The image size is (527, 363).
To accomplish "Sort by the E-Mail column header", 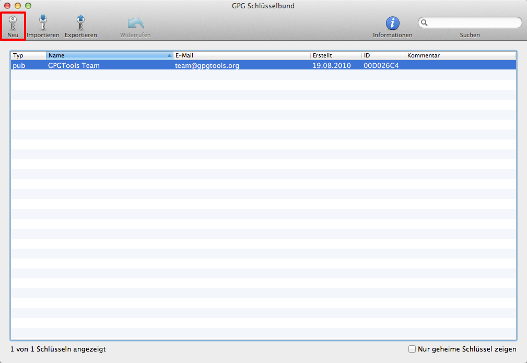I will (242, 55).
